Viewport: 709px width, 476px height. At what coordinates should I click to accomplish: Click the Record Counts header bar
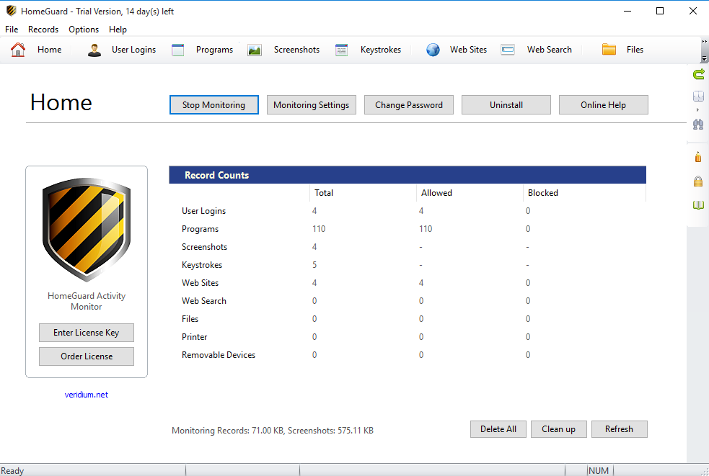408,175
